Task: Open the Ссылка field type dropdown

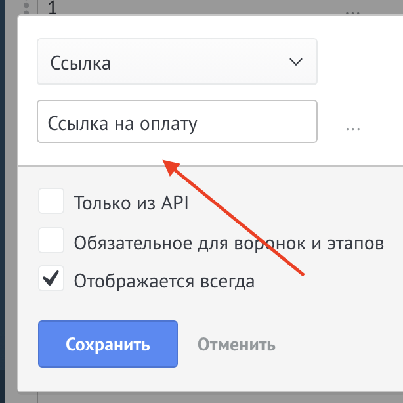Action: pyautogui.click(x=177, y=62)
